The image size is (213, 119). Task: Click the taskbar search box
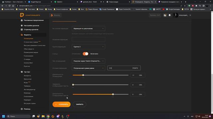(x=19, y=116)
